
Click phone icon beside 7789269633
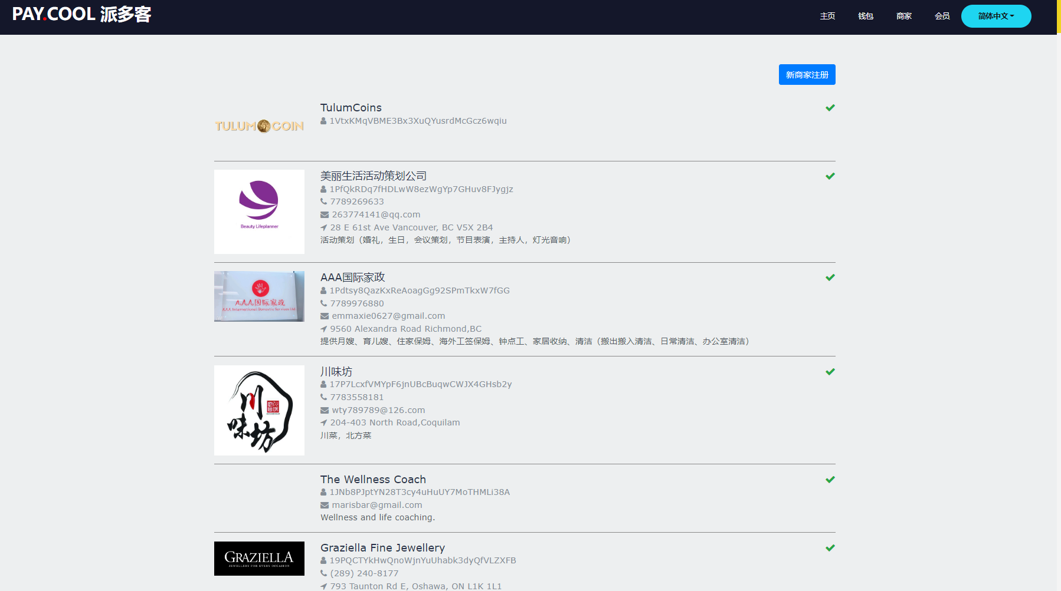pos(323,202)
